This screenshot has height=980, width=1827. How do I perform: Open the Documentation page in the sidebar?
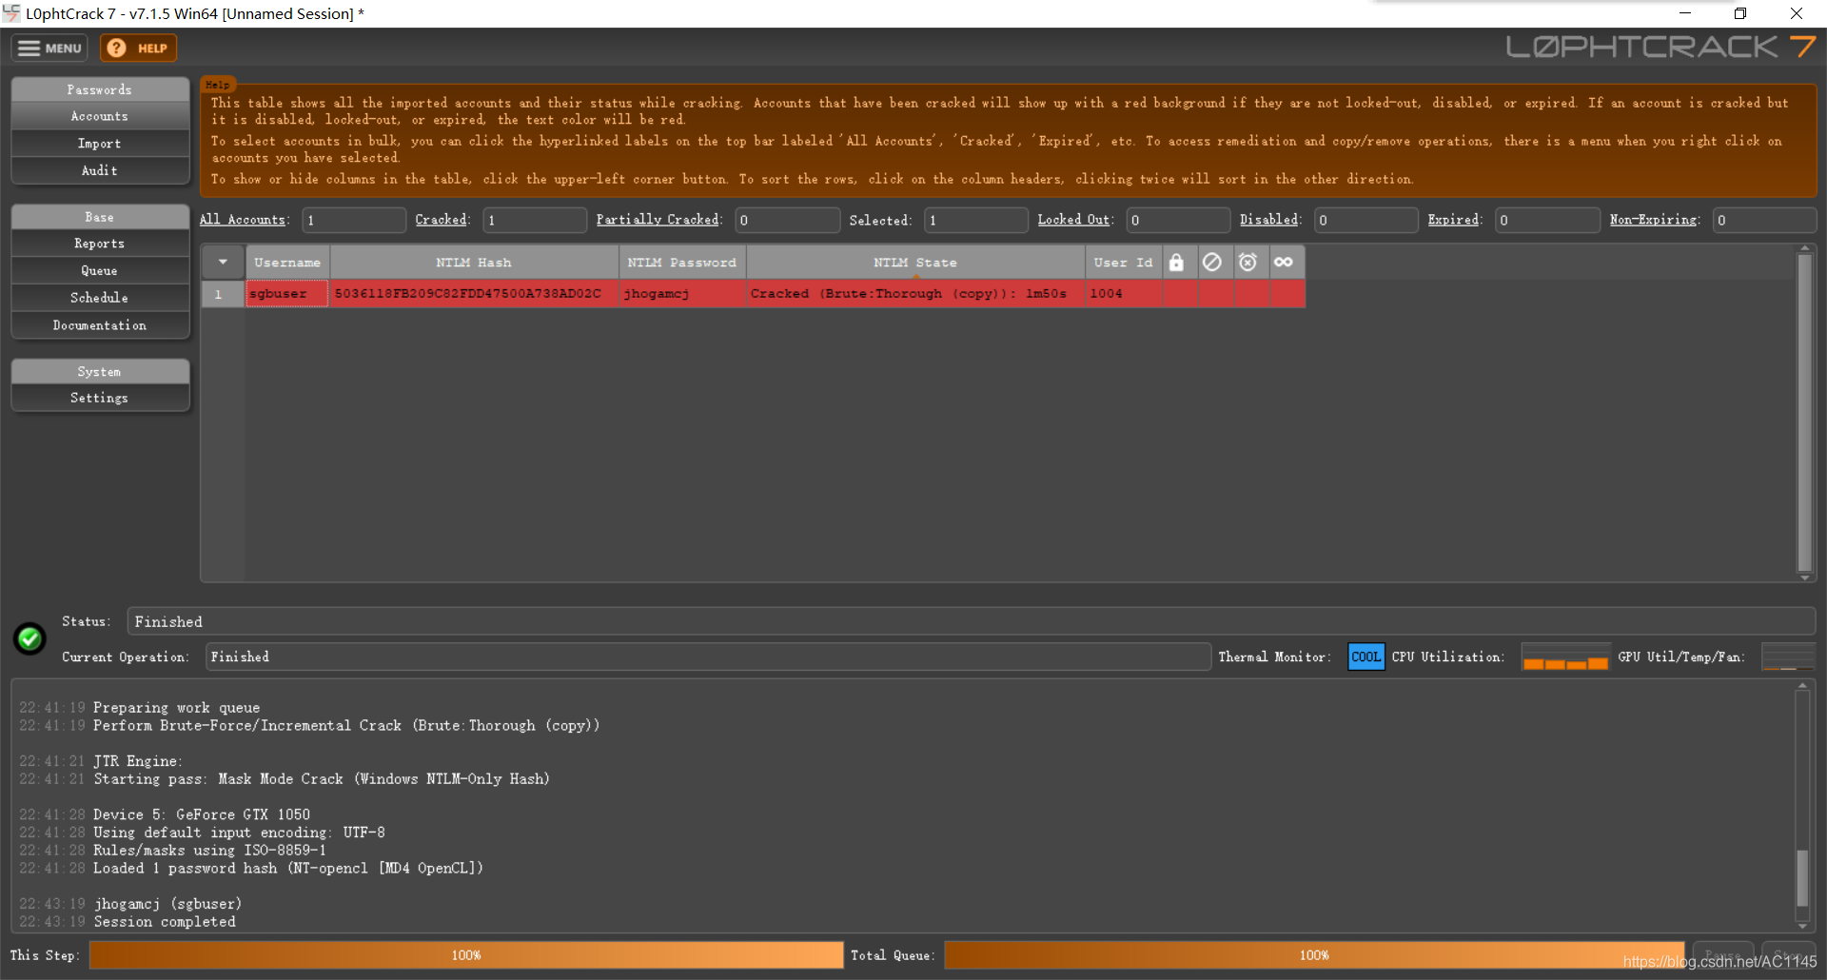coord(100,325)
